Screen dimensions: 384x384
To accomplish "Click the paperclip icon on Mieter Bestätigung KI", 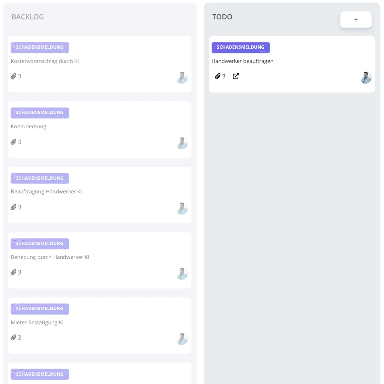I will point(14,337).
